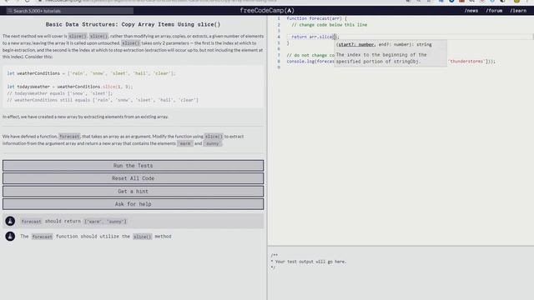Image resolution: width=534 pixels, height=300 pixels.
Task: Click Reset All Code
Action: 133,178
